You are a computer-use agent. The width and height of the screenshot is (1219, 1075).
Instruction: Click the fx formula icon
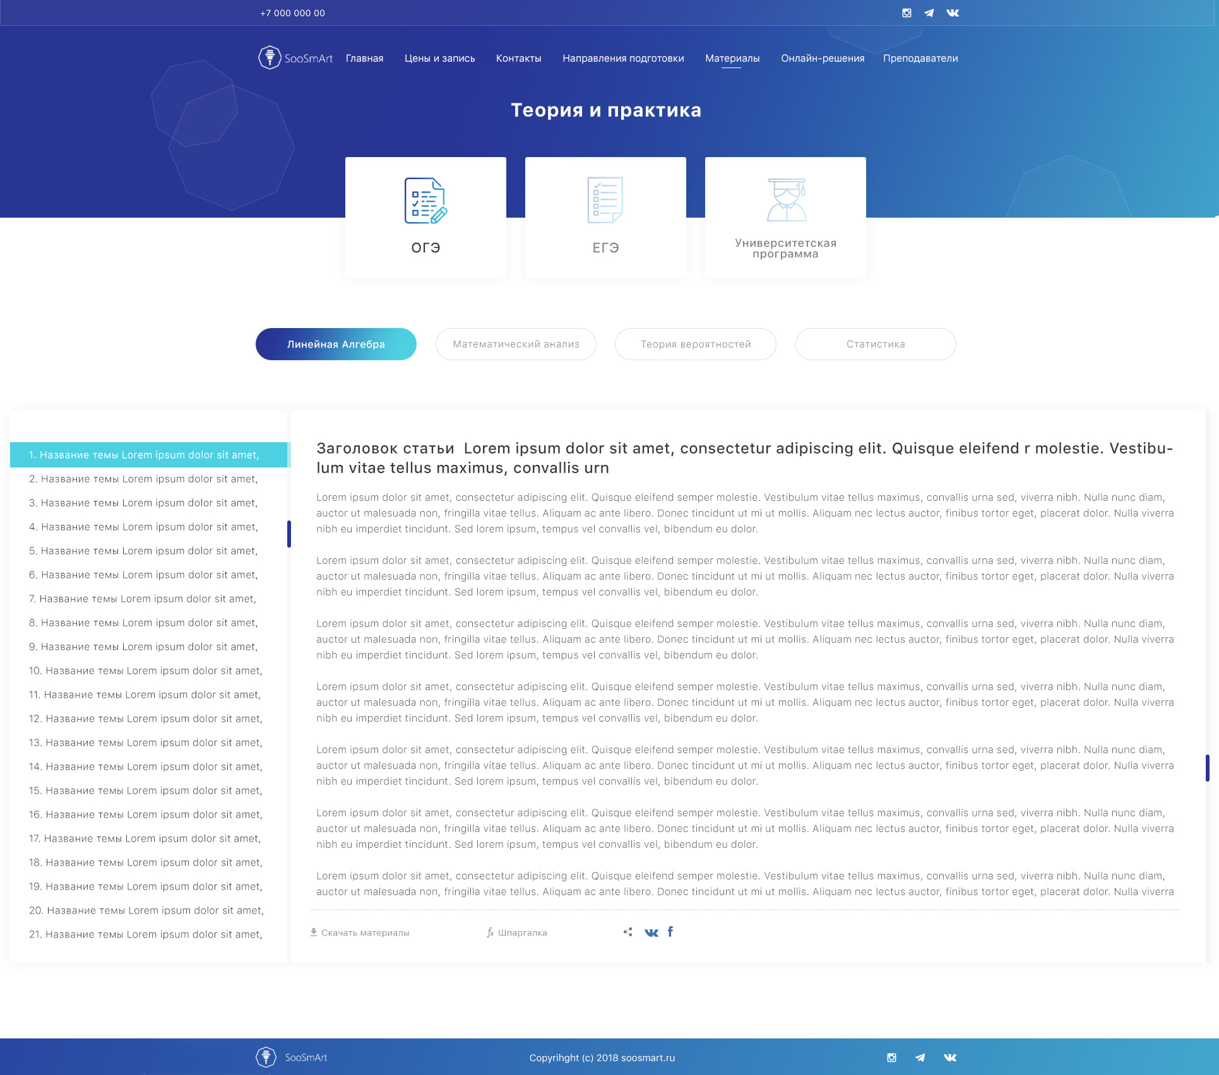click(x=491, y=932)
